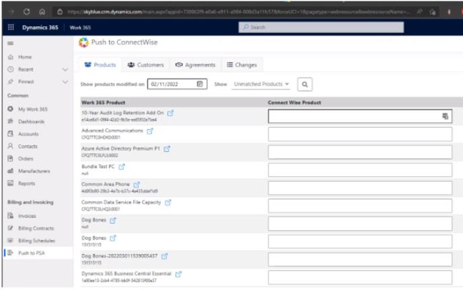Select the Work 365 Product column header
This screenshot has height=291, width=463.
104,103
